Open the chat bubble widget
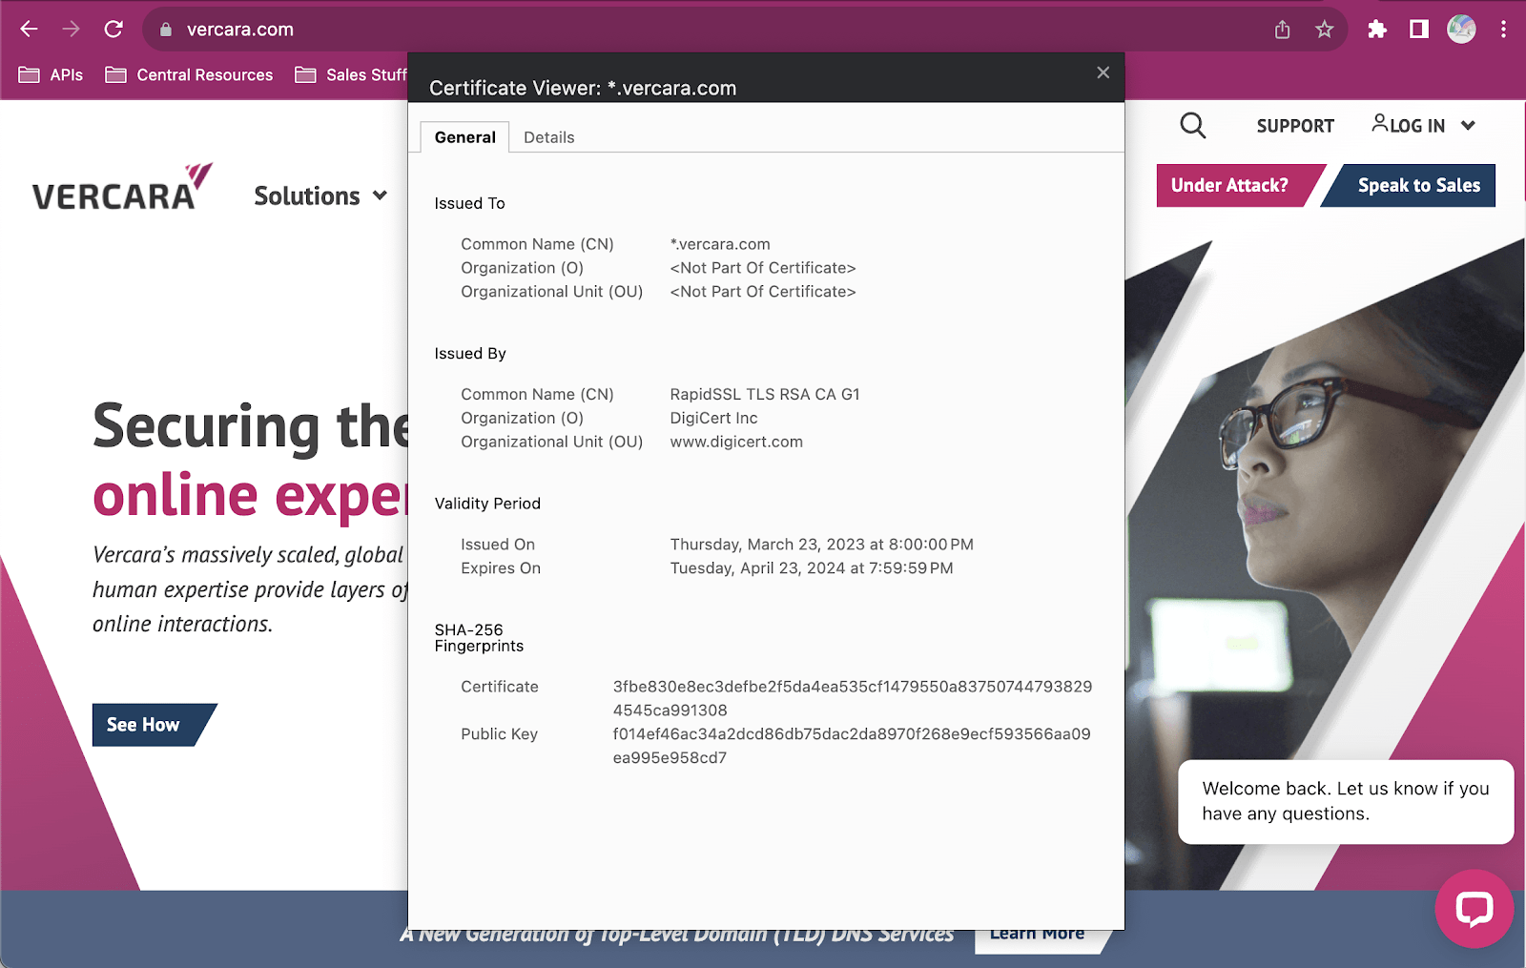Screen dimensions: 1526x968 [x=1474, y=909]
